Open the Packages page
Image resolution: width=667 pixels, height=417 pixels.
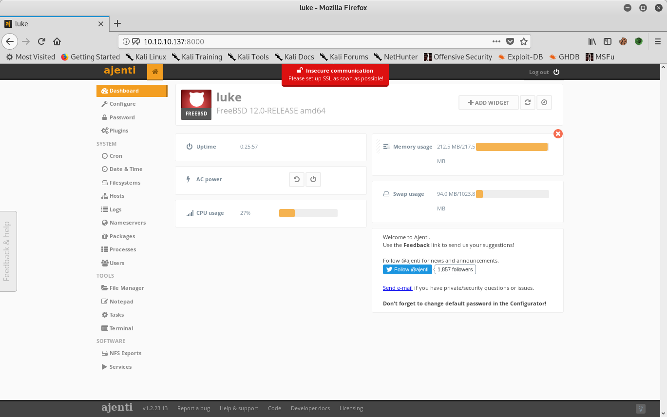pyautogui.click(x=118, y=236)
